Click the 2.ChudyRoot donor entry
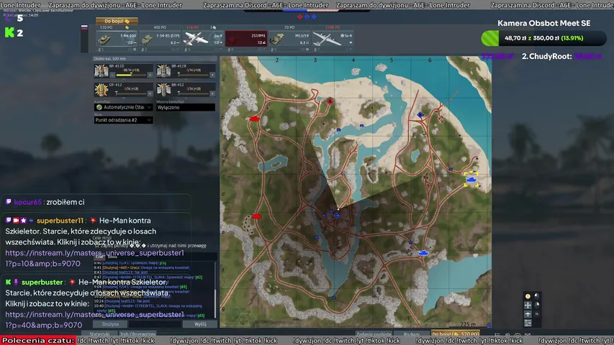Image resolution: width=614 pixels, height=345 pixels. pyautogui.click(x=561, y=56)
